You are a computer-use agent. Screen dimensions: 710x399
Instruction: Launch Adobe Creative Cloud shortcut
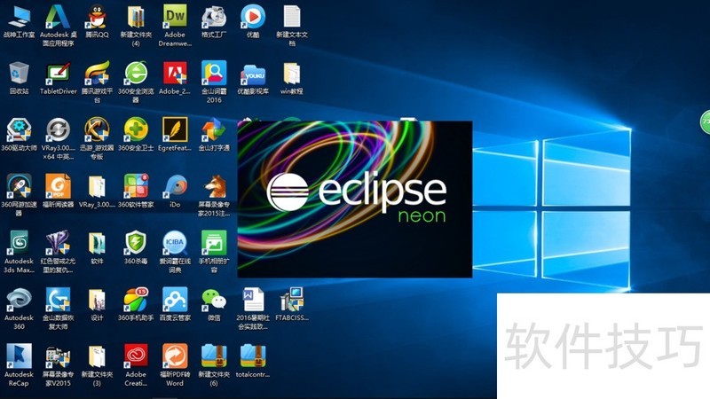(x=136, y=356)
